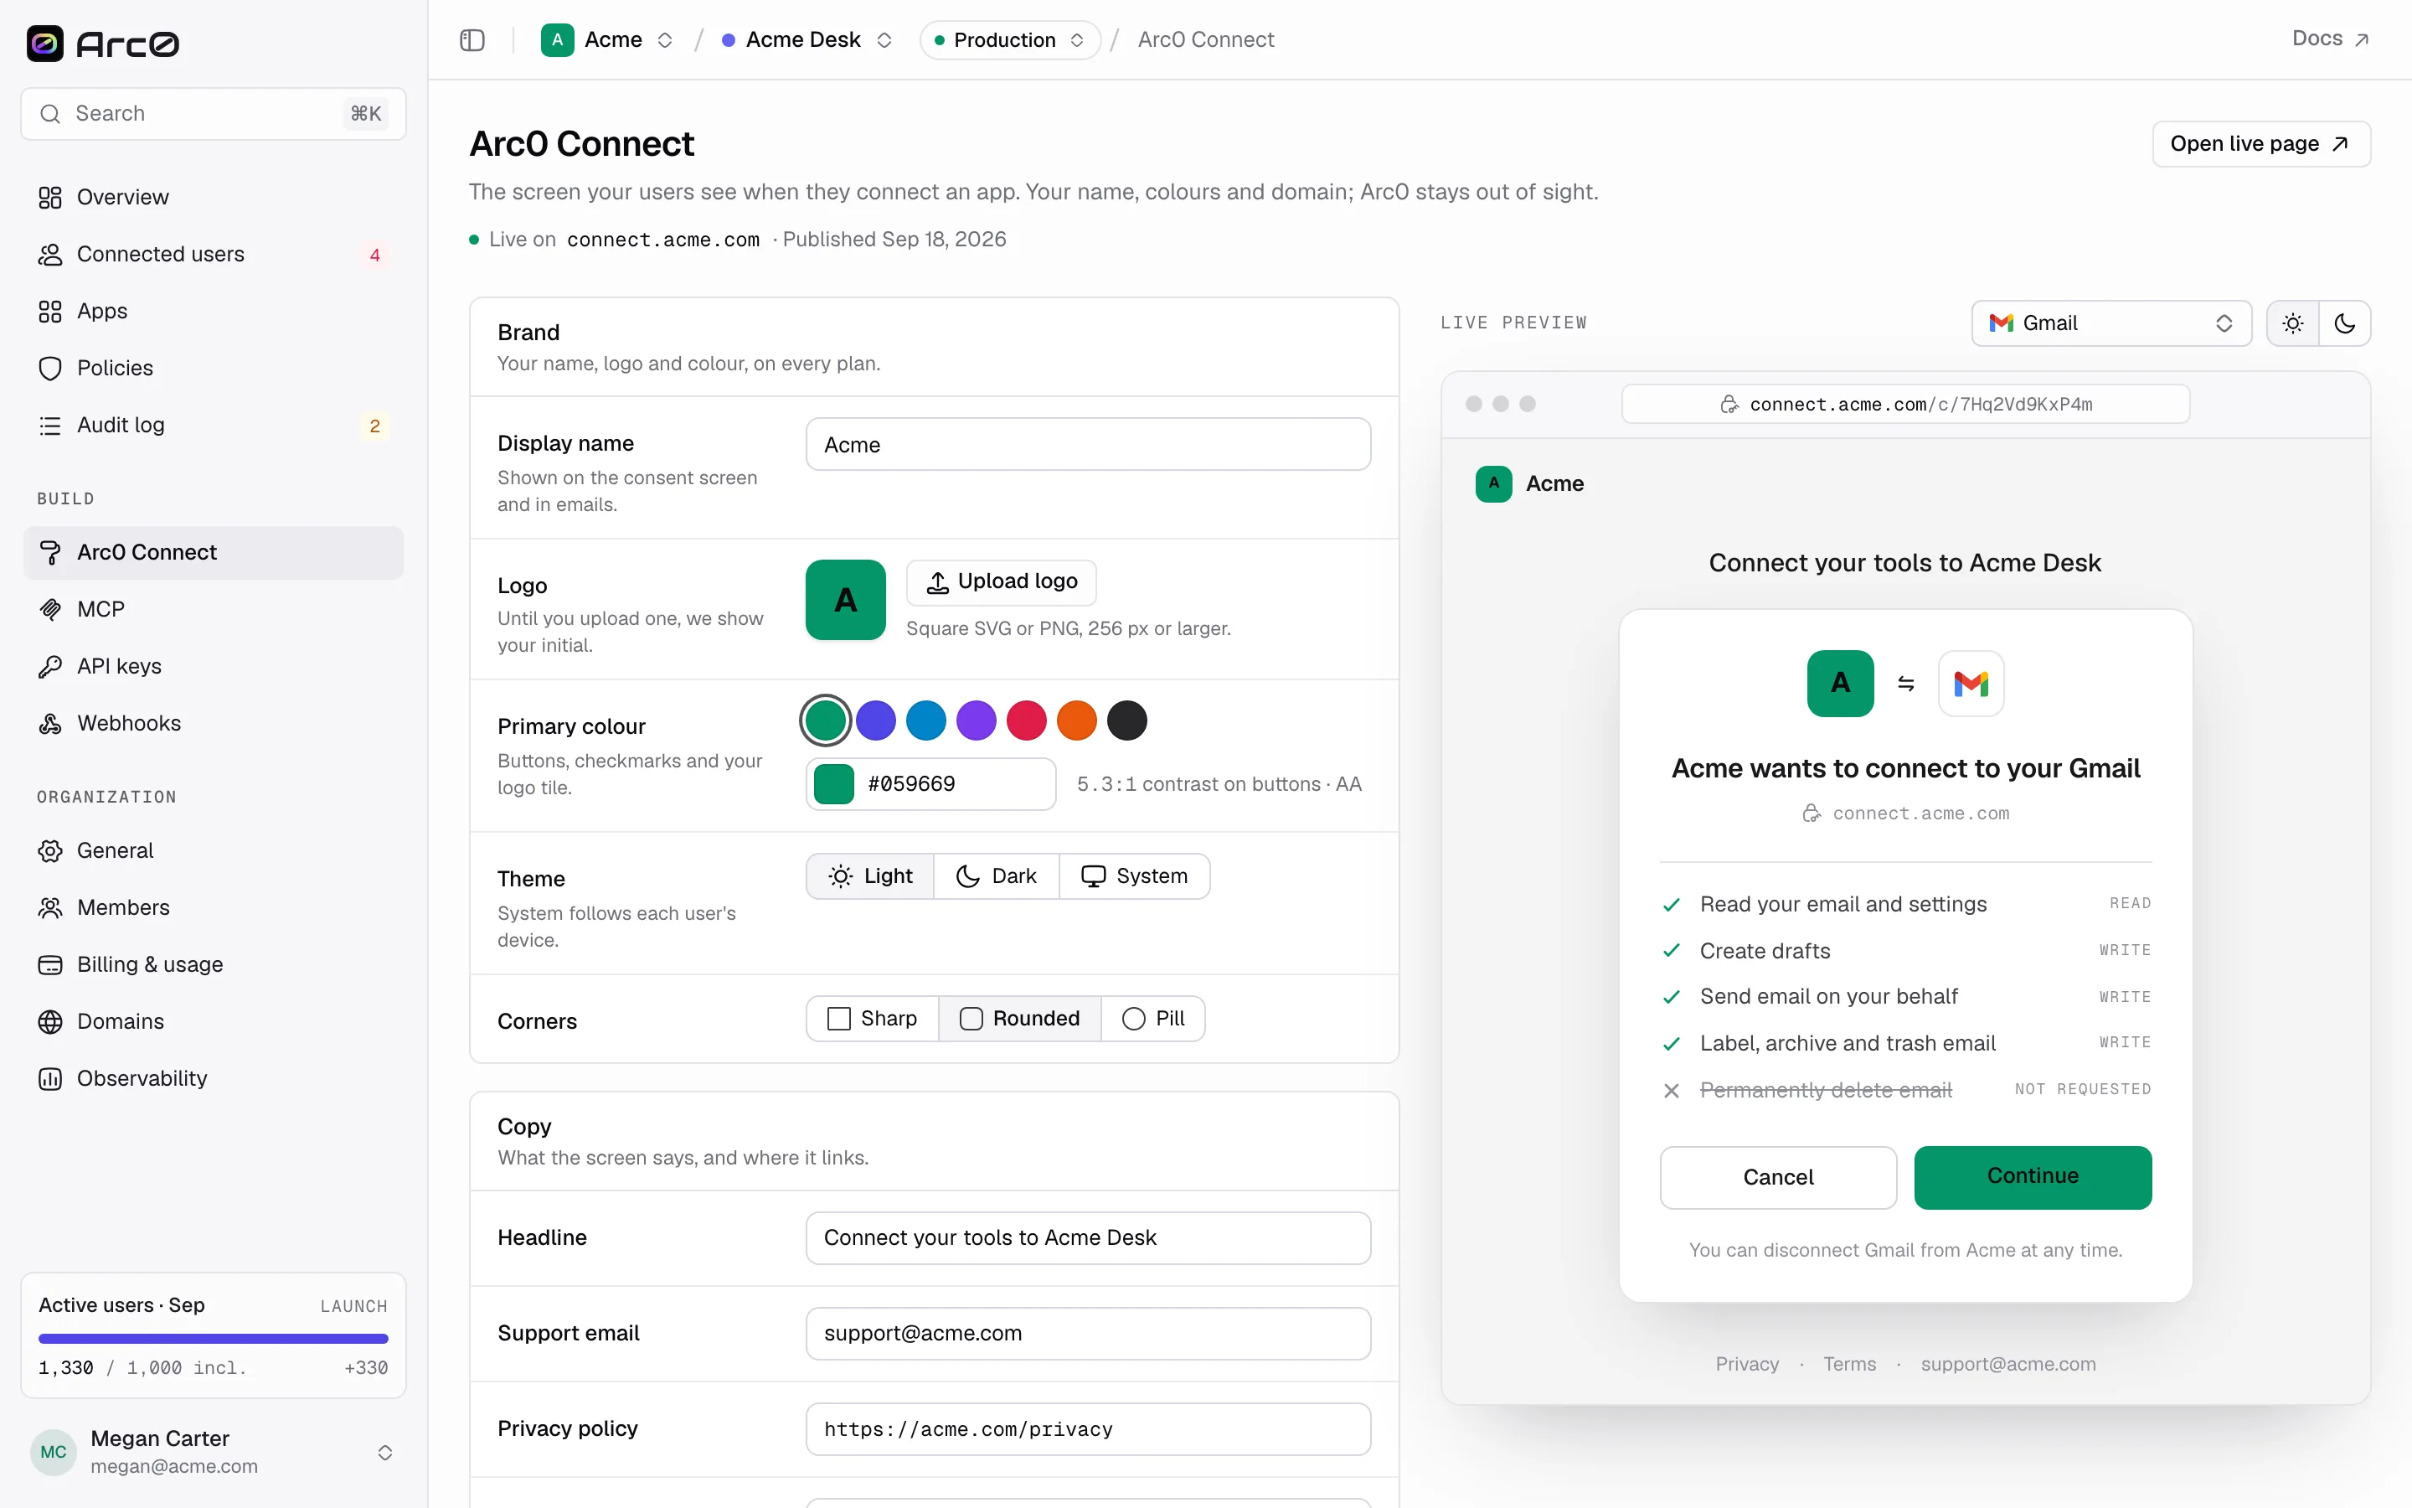Click the green Acme icon in breadcrumb
Viewport: 2412px width, 1508px height.
click(557, 40)
